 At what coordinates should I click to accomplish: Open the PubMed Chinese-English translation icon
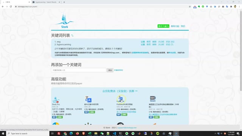[120, 99]
